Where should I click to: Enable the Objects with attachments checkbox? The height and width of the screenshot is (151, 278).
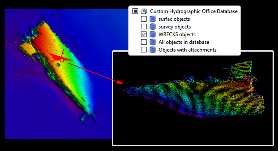tap(144, 50)
